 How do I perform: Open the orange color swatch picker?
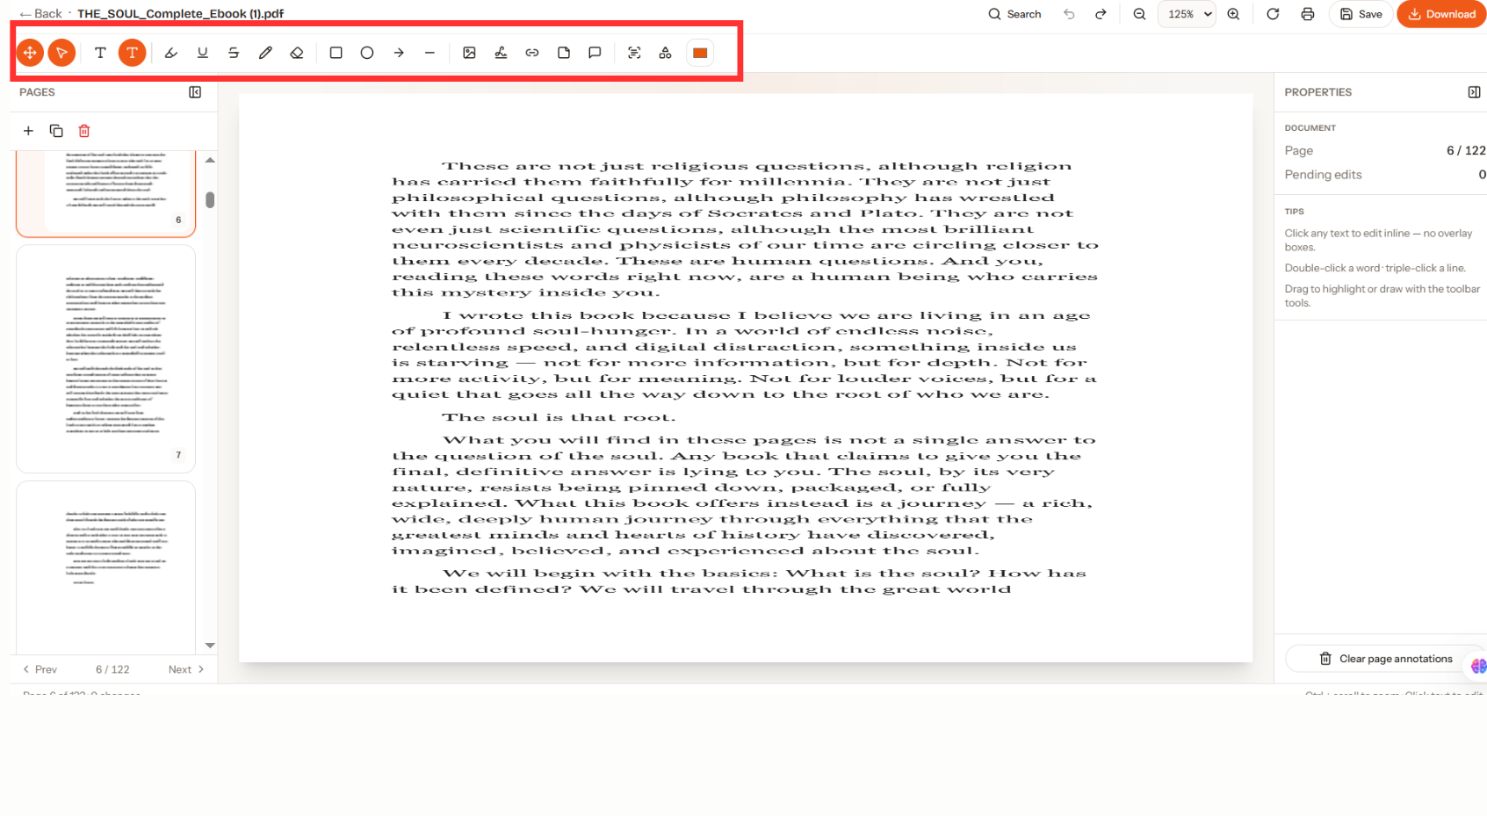(x=700, y=53)
